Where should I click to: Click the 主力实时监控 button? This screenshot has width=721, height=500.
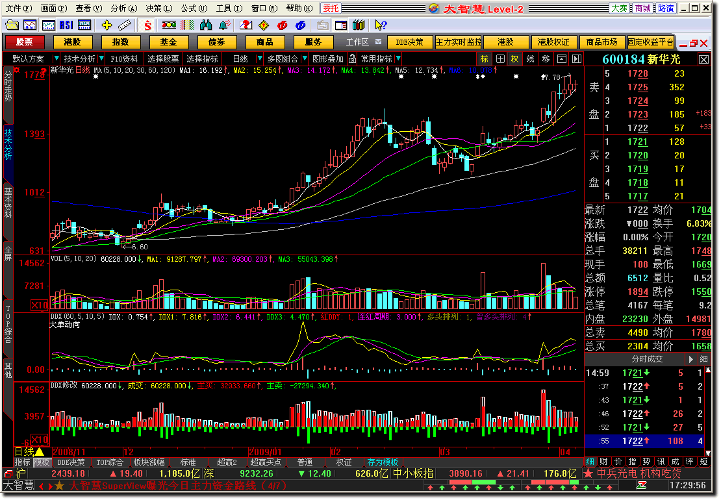[458, 42]
